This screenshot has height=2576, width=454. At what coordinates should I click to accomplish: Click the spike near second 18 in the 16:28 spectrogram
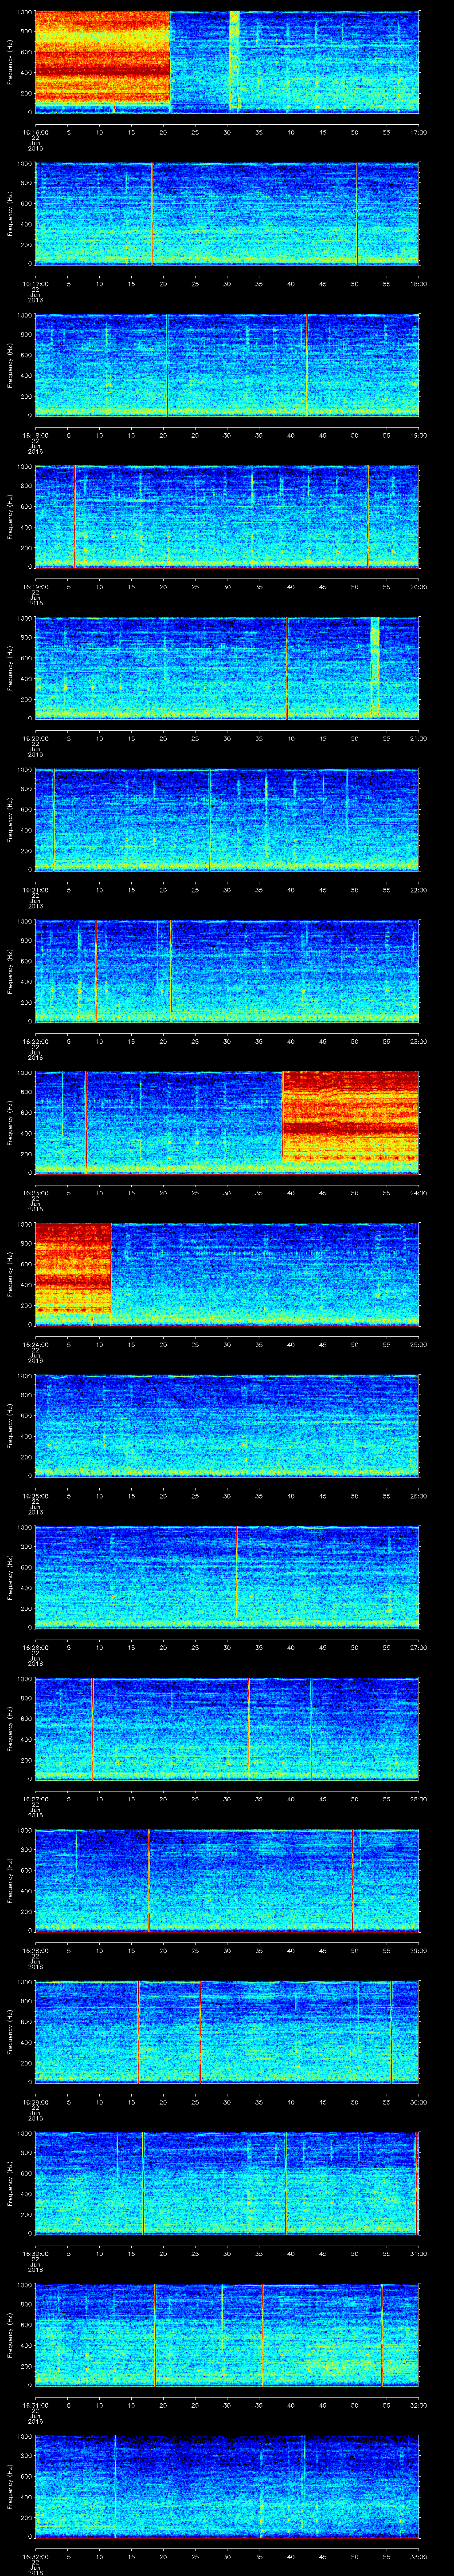[x=149, y=1880]
